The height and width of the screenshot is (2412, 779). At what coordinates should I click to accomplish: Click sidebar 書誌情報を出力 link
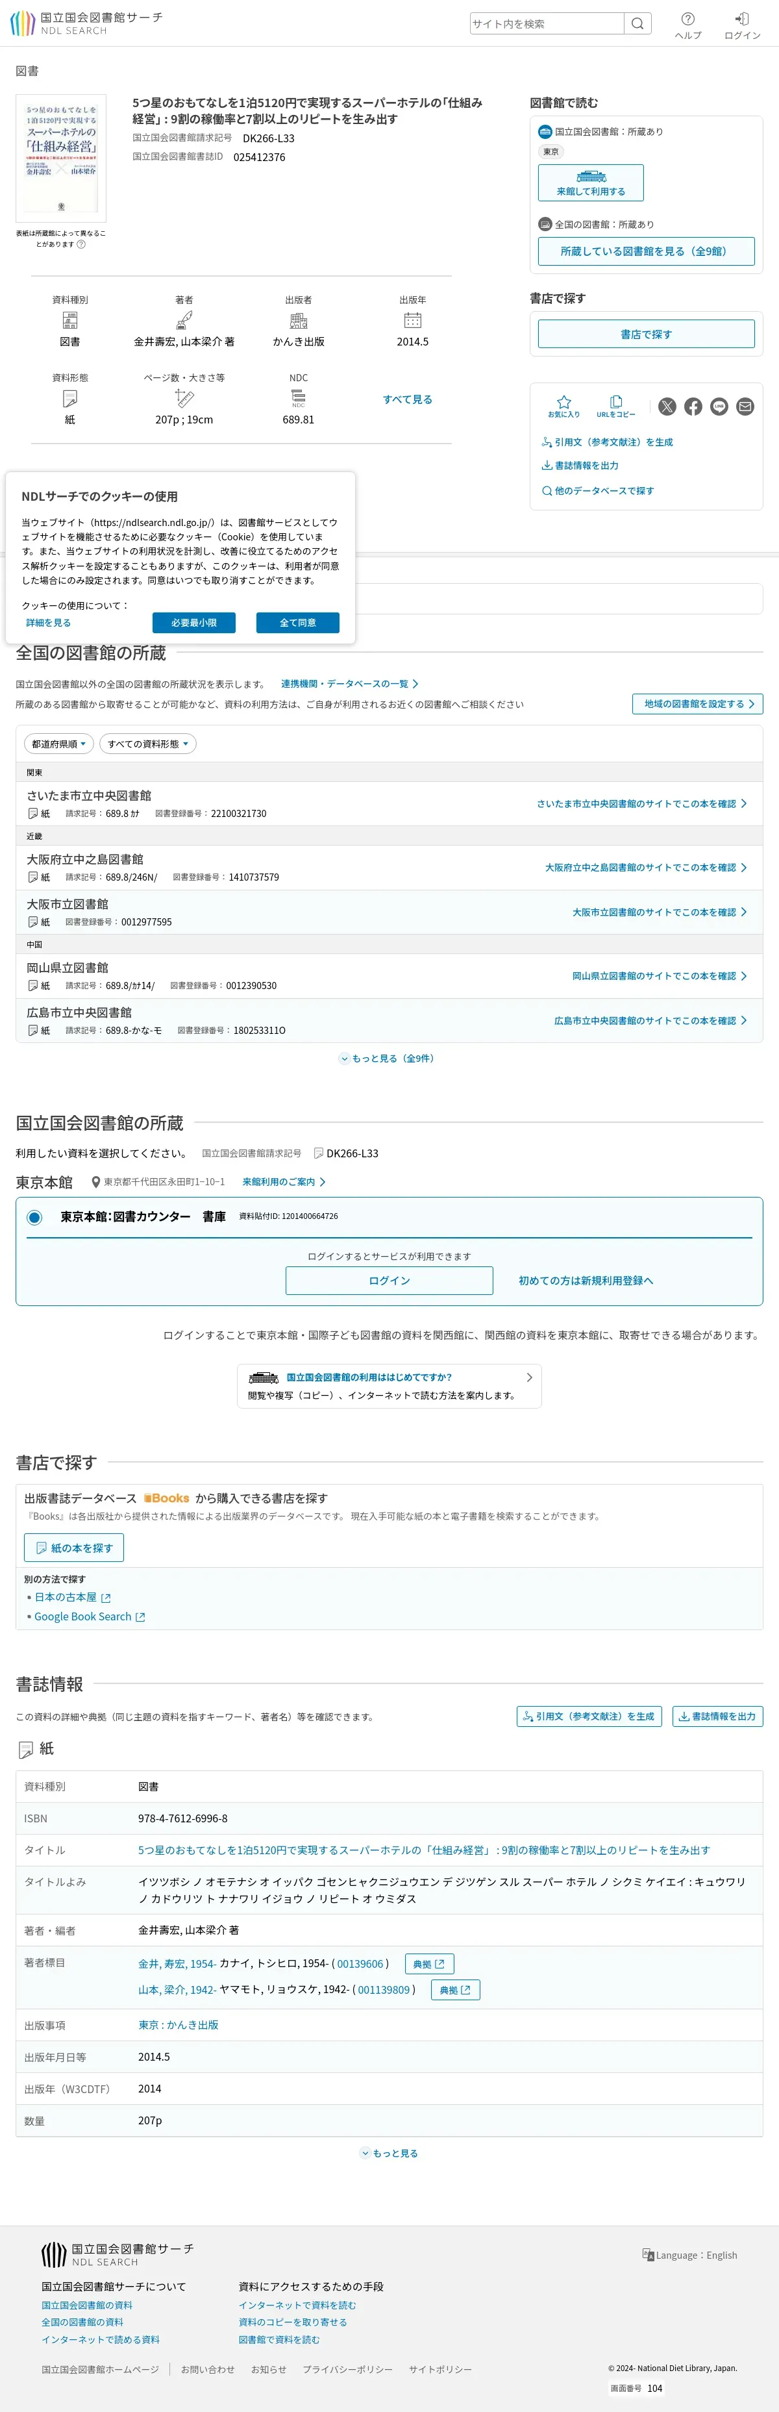coord(580,466)
